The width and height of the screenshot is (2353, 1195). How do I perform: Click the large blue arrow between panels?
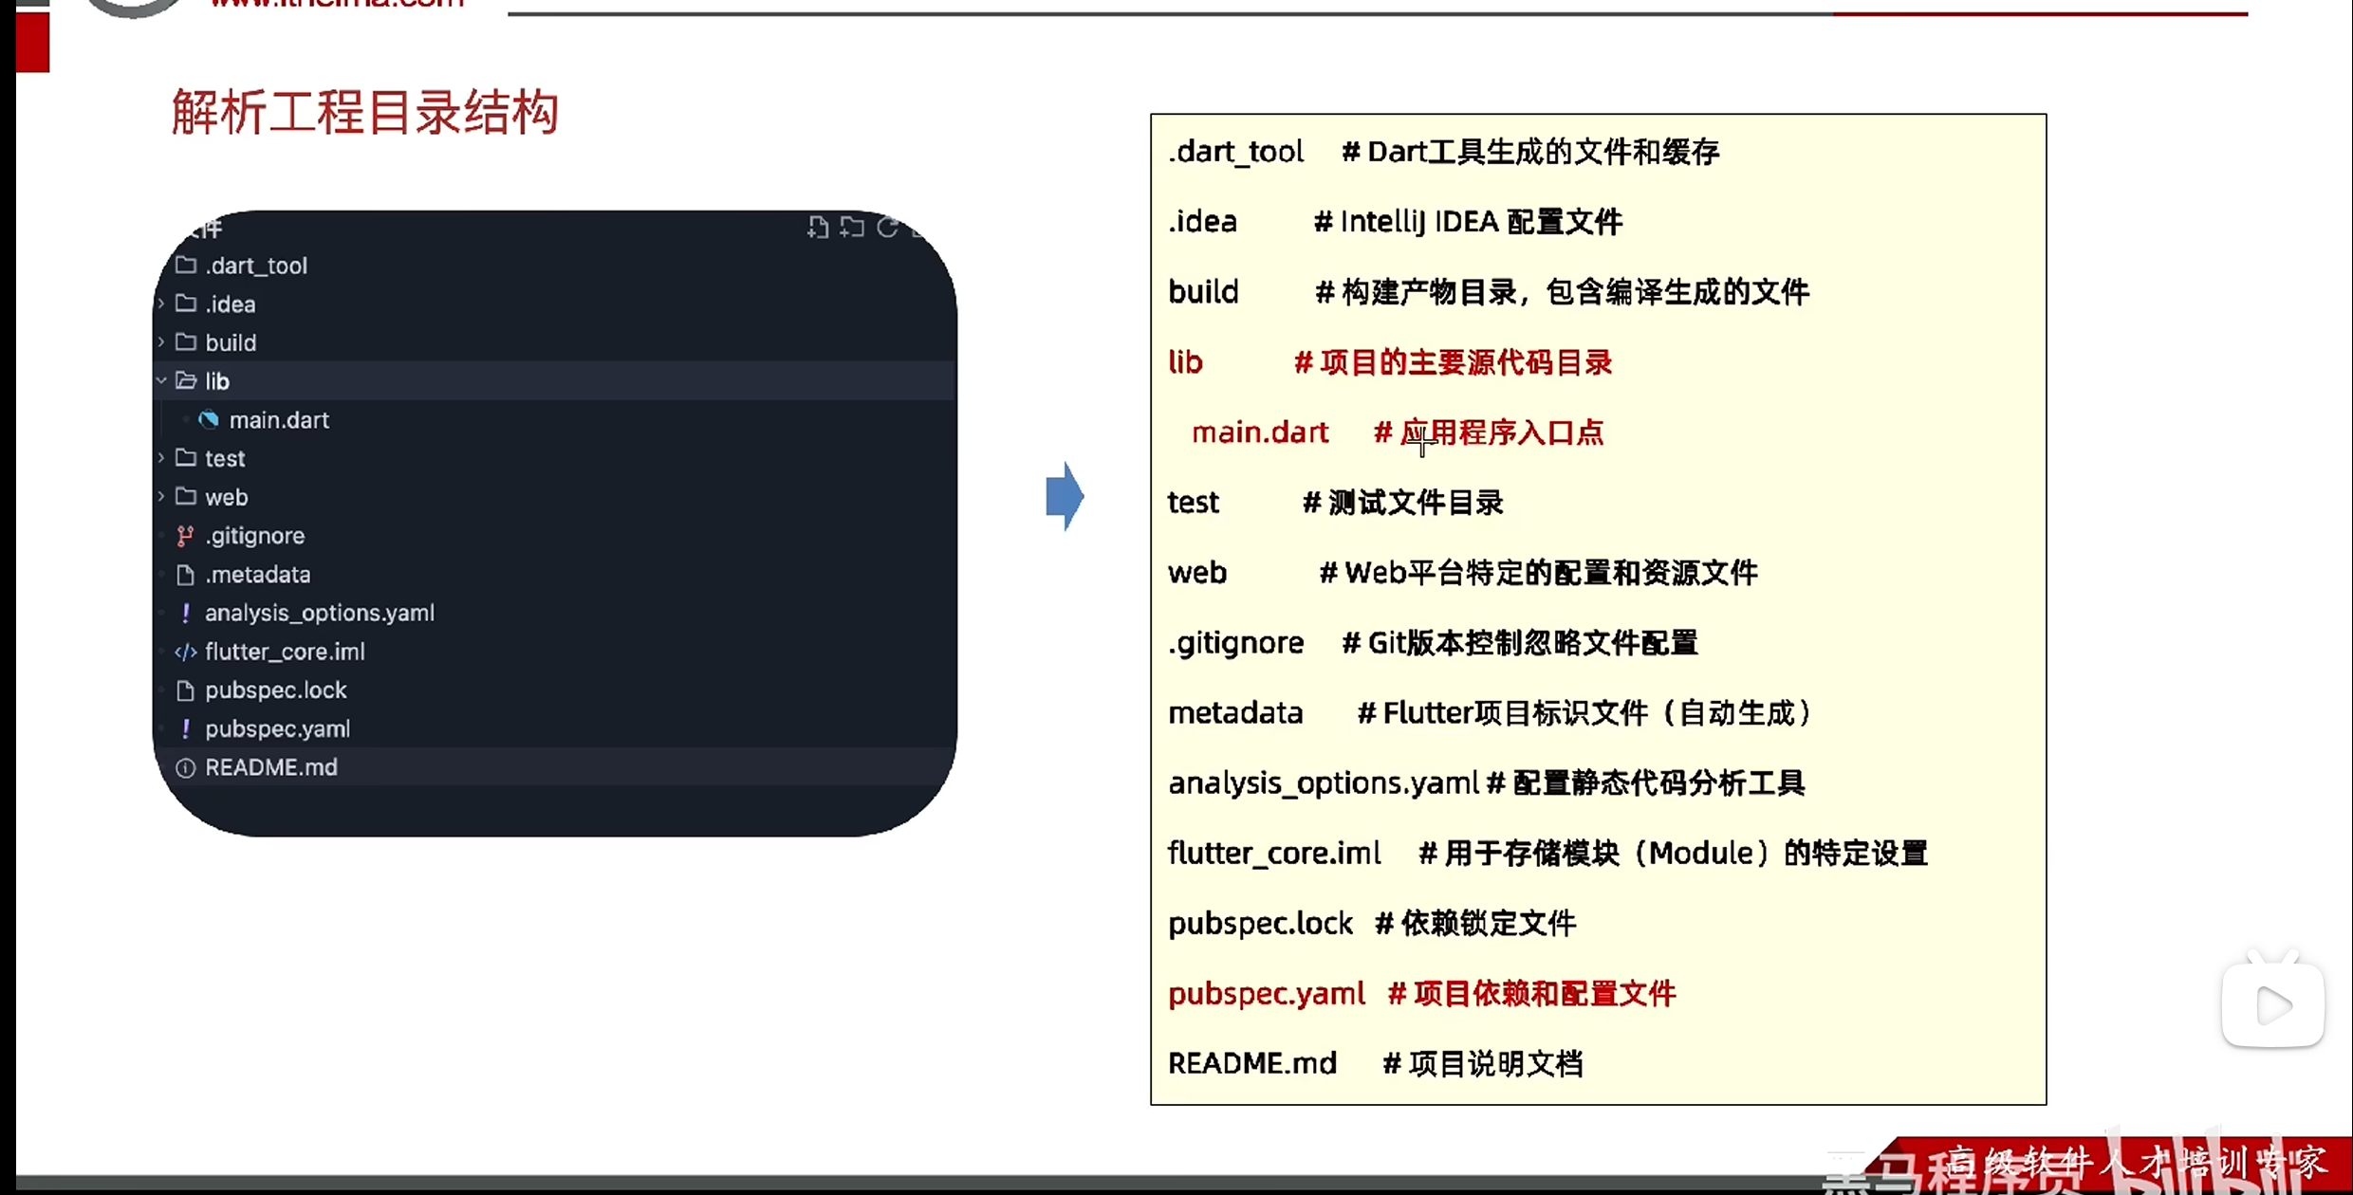[1065, 496]
